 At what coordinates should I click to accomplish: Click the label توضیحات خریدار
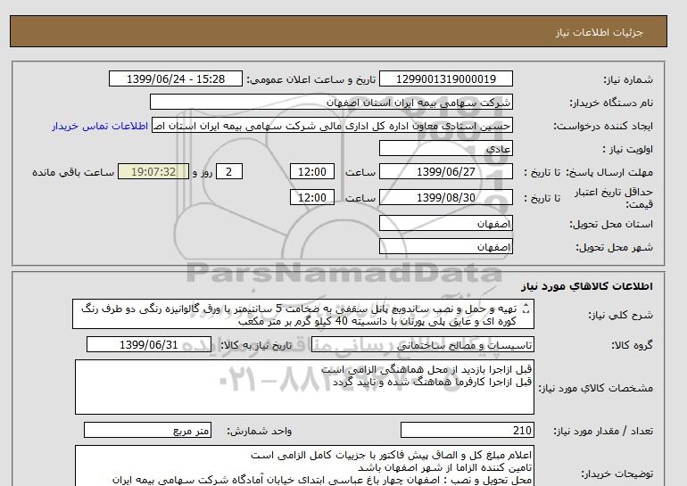[617, 474]
